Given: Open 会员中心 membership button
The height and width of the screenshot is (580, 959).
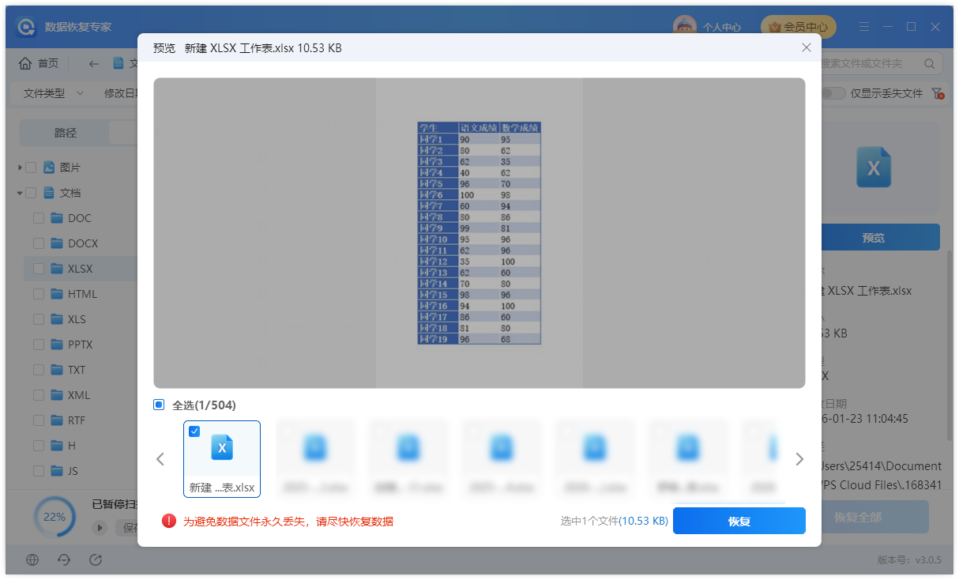Looking at the screenshot, I should click(798, 27).
